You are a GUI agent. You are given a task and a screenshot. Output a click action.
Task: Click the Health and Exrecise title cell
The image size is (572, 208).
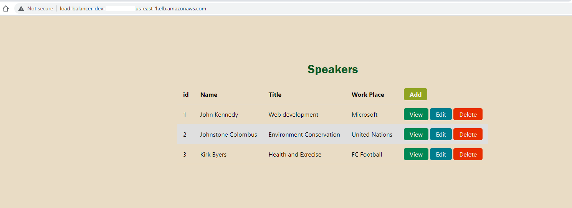[295, 155]
